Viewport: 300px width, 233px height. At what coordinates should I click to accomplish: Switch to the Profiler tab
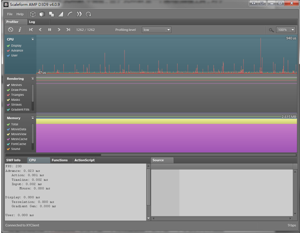pos(16,22)
